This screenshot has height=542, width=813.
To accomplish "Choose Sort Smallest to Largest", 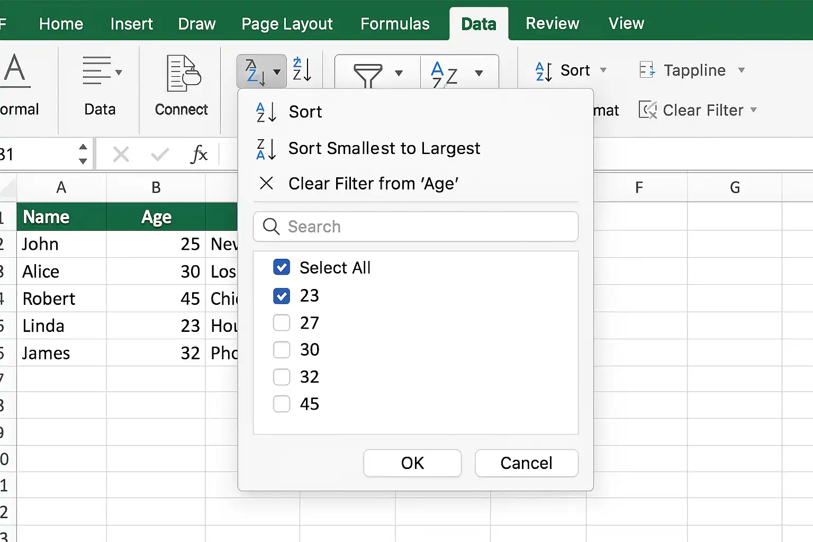I will 384,148.
